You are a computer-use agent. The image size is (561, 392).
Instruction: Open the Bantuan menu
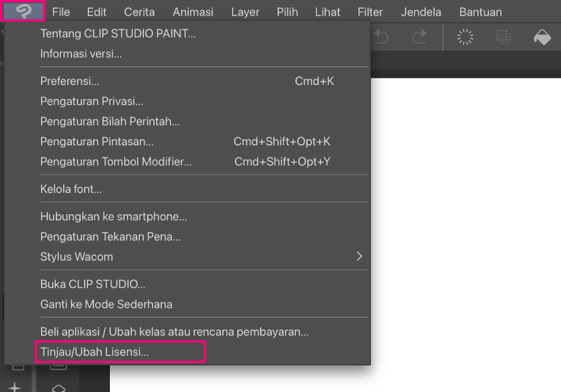(x=480, y=12)
